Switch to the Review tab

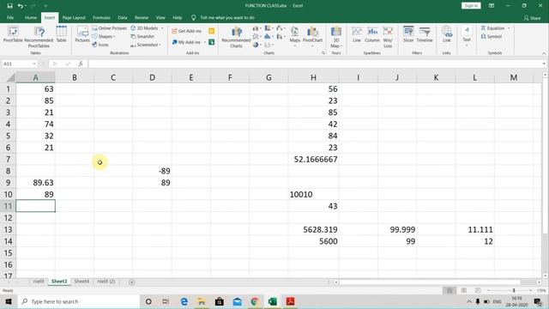[142, 17]
